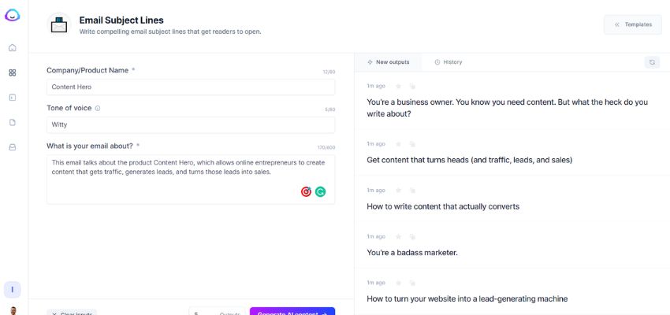Copy the 'badass marketer' output

[x=412, y=236]
